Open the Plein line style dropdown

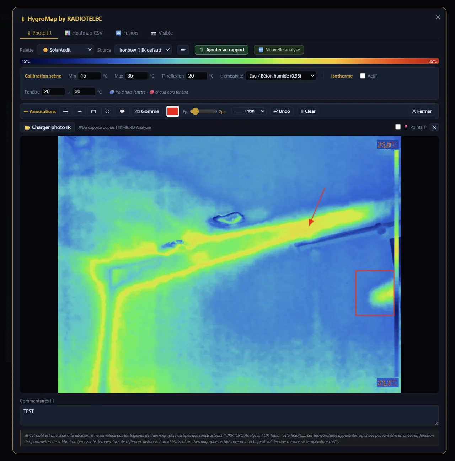[x=249, y=111]
